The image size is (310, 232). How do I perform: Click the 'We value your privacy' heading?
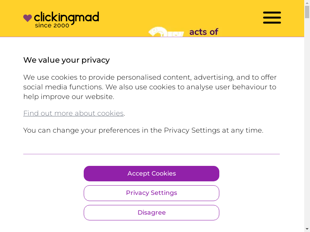(x=66, y=60)
